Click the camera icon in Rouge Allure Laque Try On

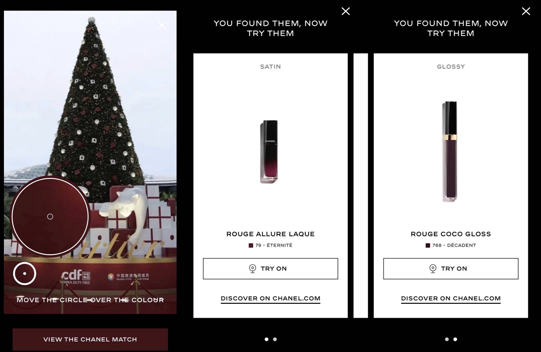[252, 269]
